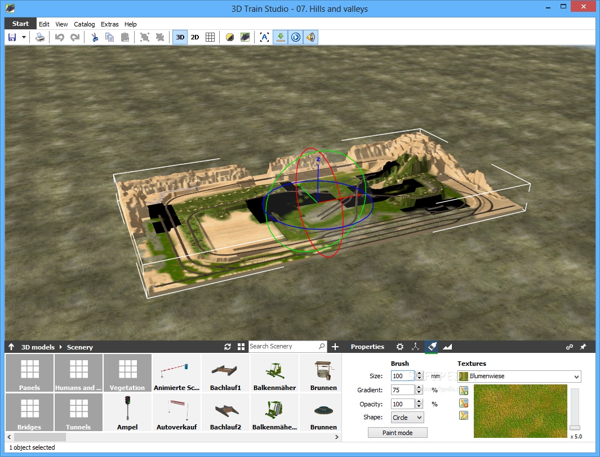Select the Ampel traffic light model
Image resolution: width=600 pixels, height=457 pixels.
click(x=127, y=413)
